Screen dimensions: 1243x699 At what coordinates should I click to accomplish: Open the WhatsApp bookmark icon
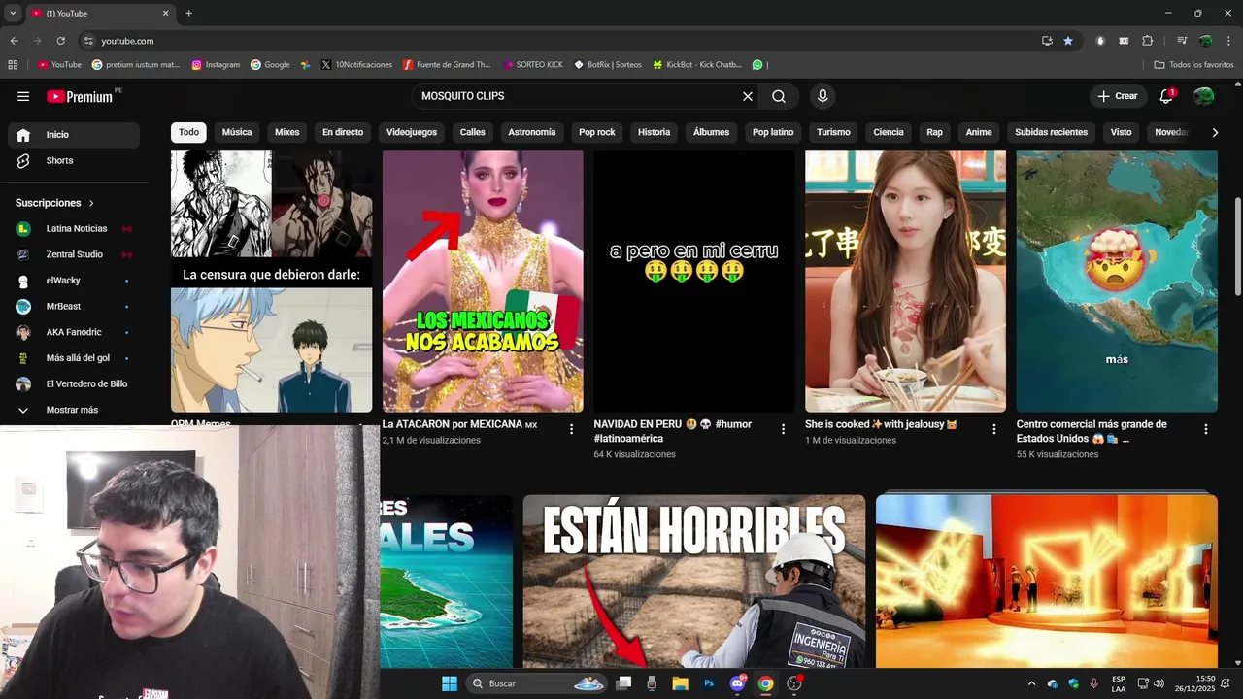coord(757,65)
